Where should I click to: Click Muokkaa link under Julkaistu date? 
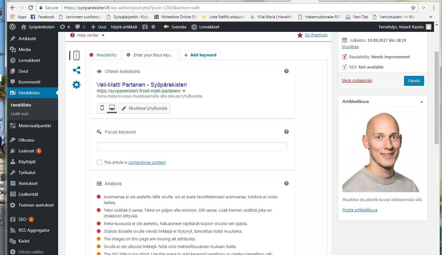point(350,47)
